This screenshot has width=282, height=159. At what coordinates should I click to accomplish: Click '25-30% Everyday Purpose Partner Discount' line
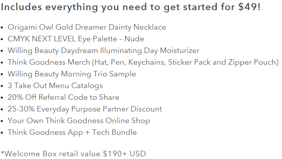pos(85,109)
